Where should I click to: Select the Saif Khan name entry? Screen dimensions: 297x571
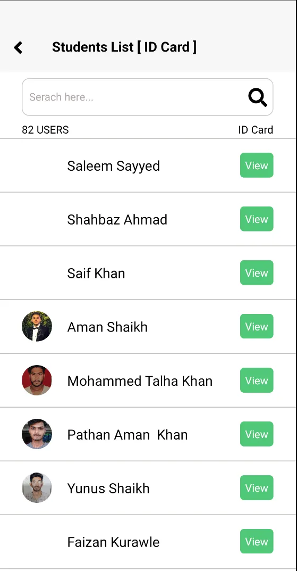(x=96, y=273)
